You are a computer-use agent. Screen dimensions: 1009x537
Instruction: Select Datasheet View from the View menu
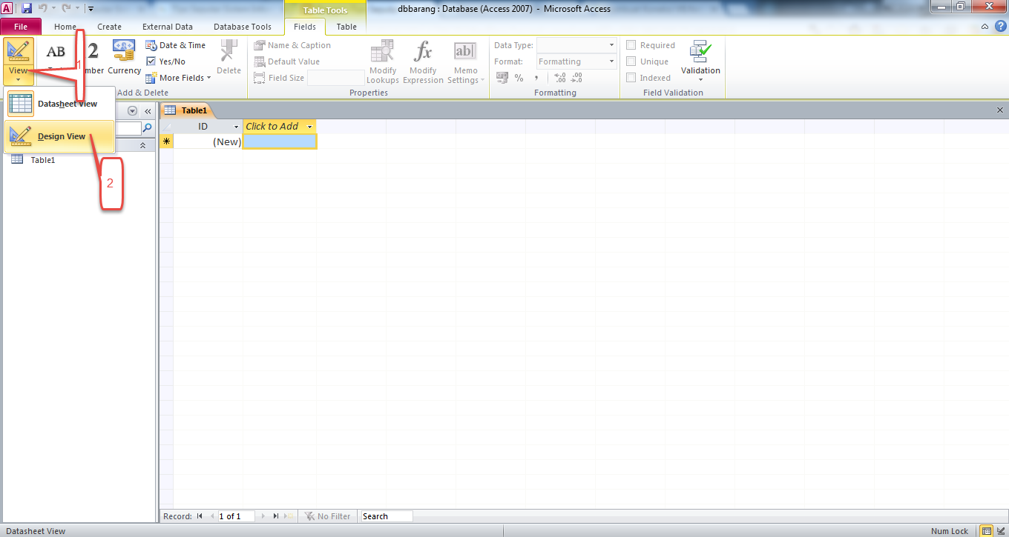pyautogui.click(x=60, y=104)
